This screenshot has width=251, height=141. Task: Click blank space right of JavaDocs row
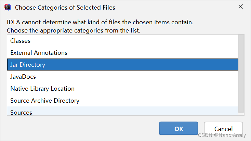coord(137,77)
